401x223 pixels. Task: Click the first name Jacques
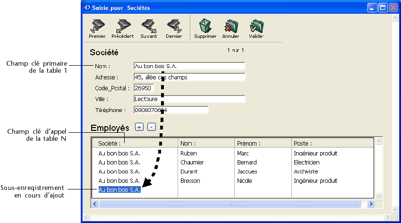pyautogui.click(x=247, y=172)
